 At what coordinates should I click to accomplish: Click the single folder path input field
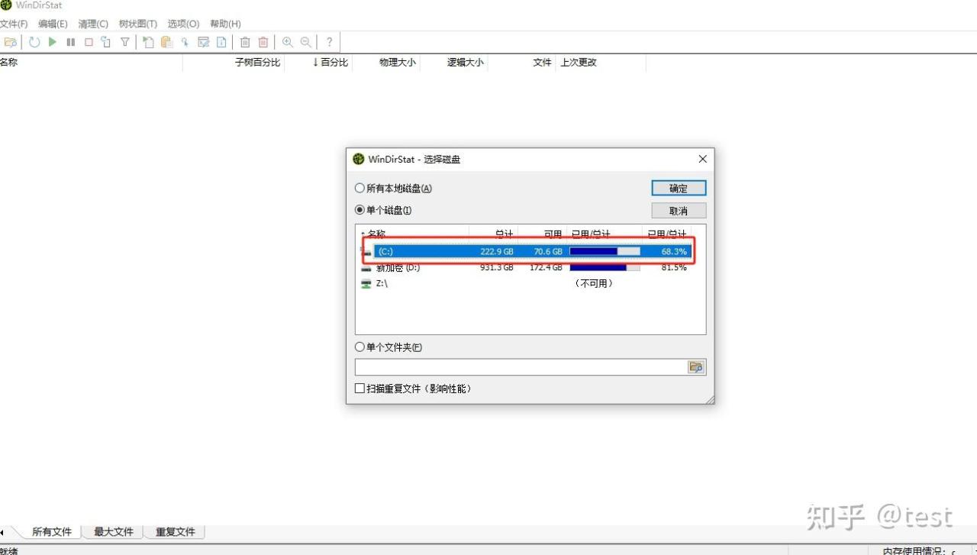point(521,367)
